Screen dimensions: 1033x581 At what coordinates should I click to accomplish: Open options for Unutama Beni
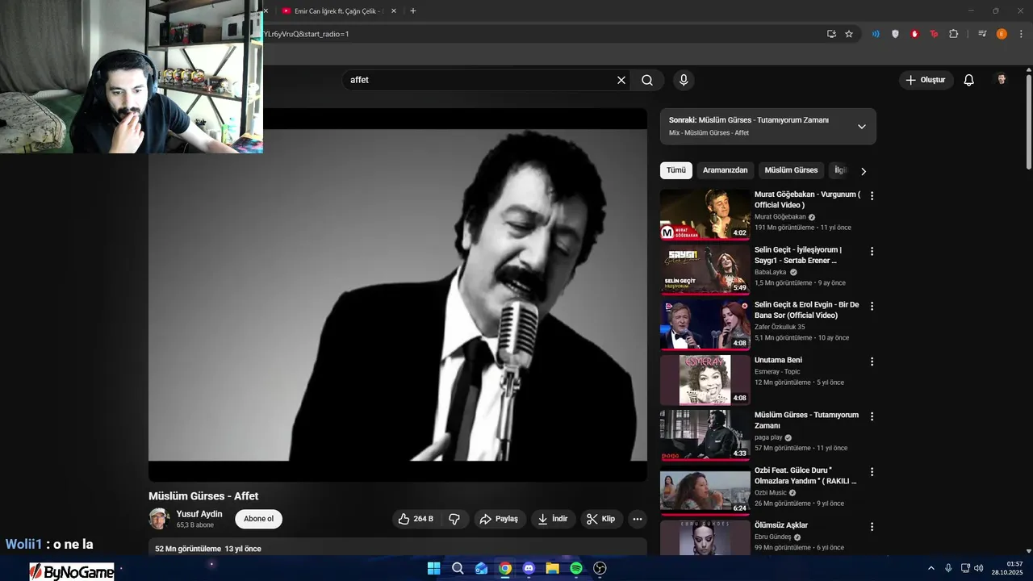872,362
